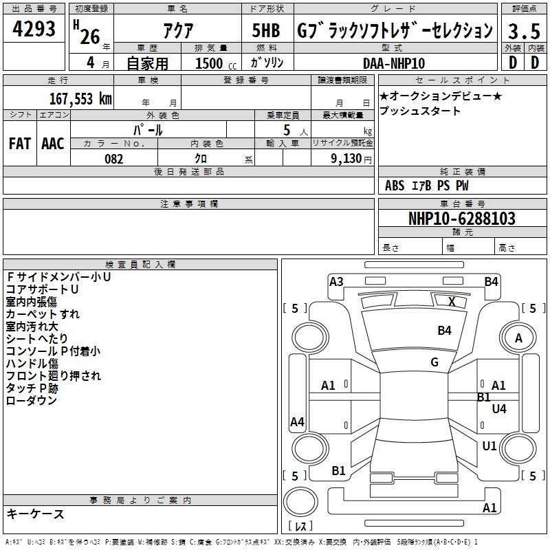Click the note シートへたり
The image size is (550, 550).
point(37,338)
